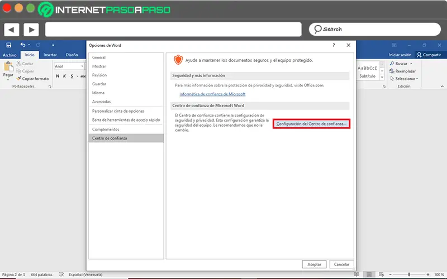
Task: Click the Save icon in Word's quick access toolbar
Action: click(x=9, y=45)
